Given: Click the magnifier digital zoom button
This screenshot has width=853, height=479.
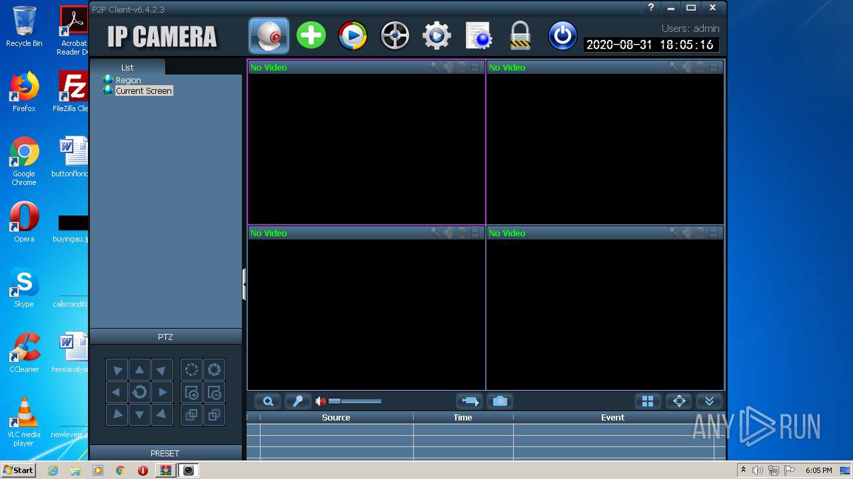Looking at the screenshot, I should 268,401.
